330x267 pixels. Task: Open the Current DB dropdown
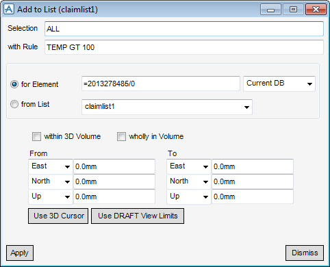279,84
